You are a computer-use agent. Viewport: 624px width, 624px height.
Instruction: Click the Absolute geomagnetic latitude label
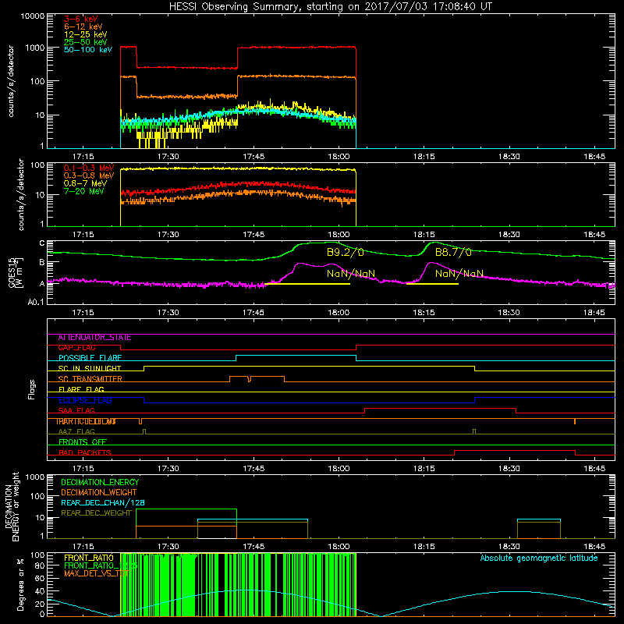point(539,558)
